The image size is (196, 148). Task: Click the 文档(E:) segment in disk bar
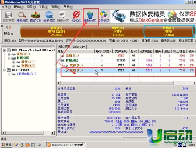(x=169, y=31)
